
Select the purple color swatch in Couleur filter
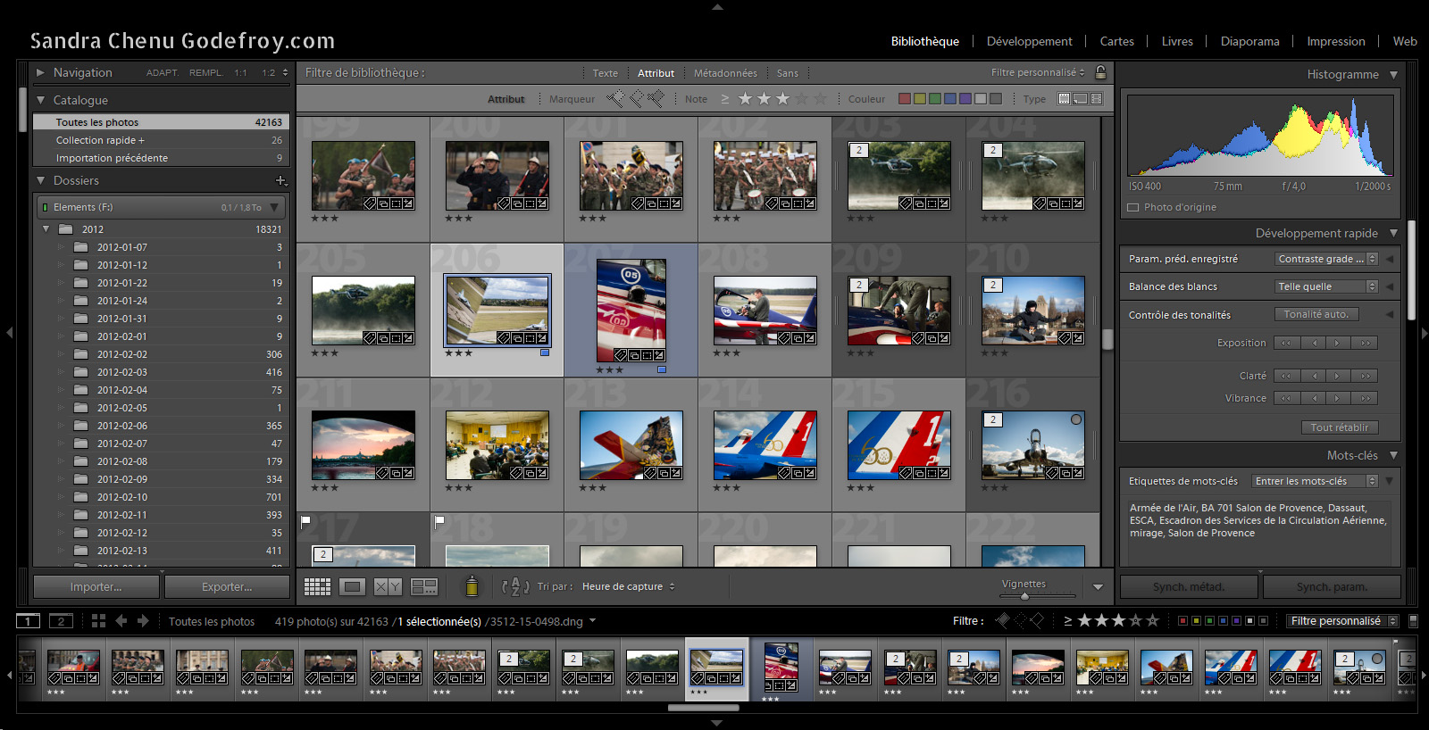pyautogui.click(x=965, y=99)
